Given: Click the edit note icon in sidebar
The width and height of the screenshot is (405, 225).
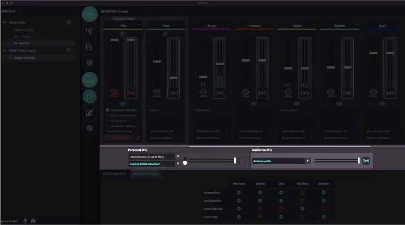Looking at the screenshot, I should click(x=89, y=112).
